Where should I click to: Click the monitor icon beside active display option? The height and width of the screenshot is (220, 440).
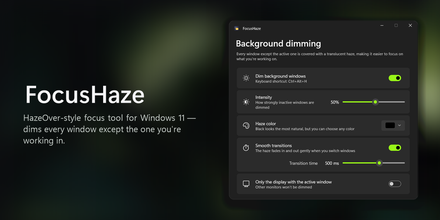click(246, 184)
